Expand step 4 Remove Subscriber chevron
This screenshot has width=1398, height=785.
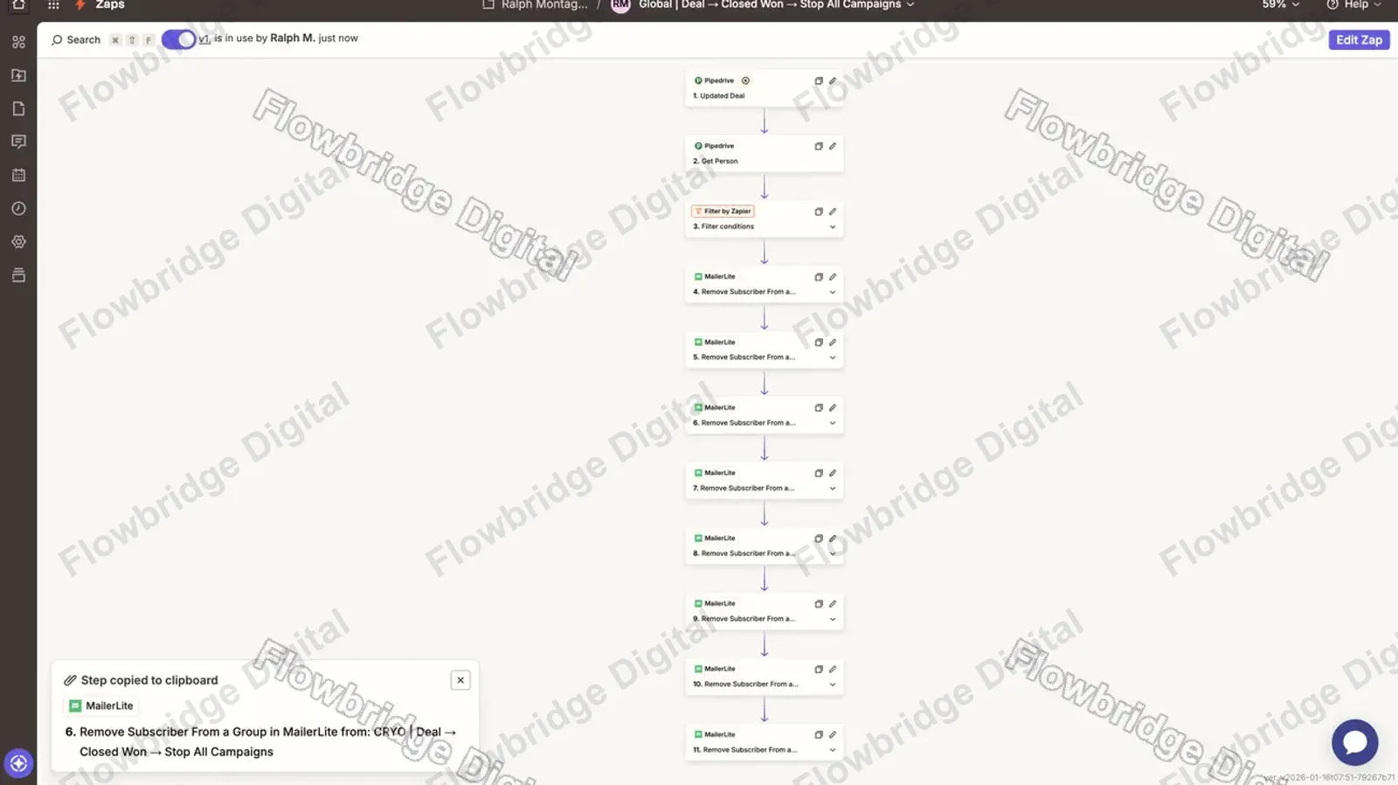pos(833,292)
